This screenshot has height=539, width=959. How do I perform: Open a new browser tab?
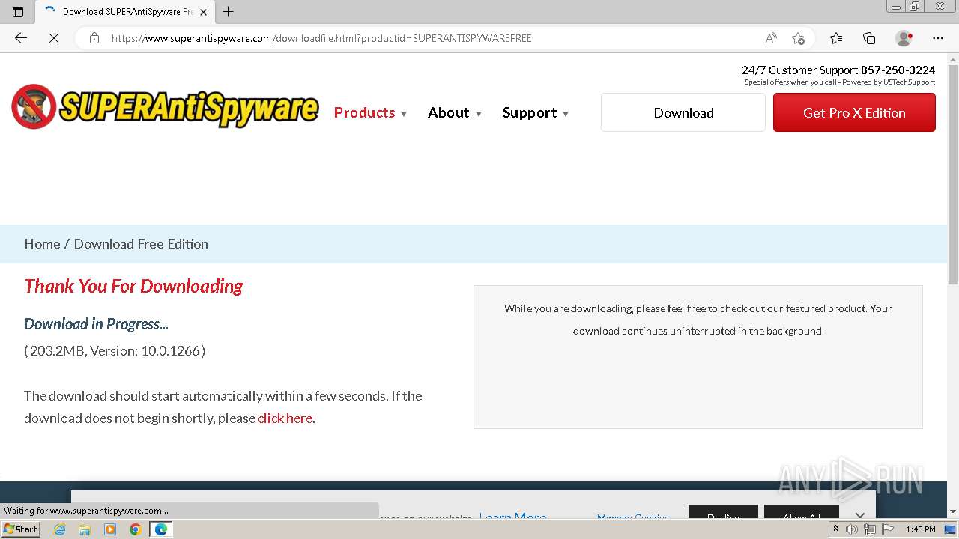point(229,11)
